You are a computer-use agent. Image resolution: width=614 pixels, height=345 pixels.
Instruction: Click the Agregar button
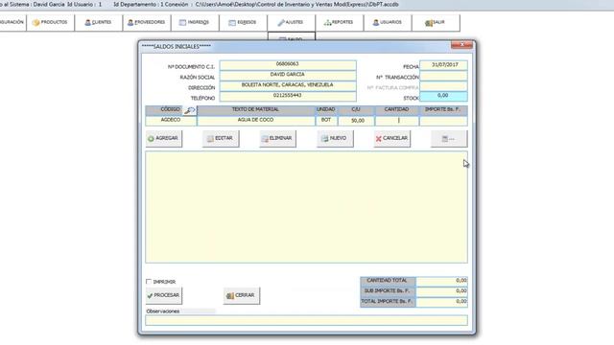click(164, 138)
